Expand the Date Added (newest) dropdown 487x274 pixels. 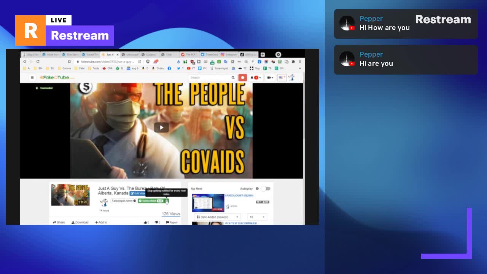point(217,217)
